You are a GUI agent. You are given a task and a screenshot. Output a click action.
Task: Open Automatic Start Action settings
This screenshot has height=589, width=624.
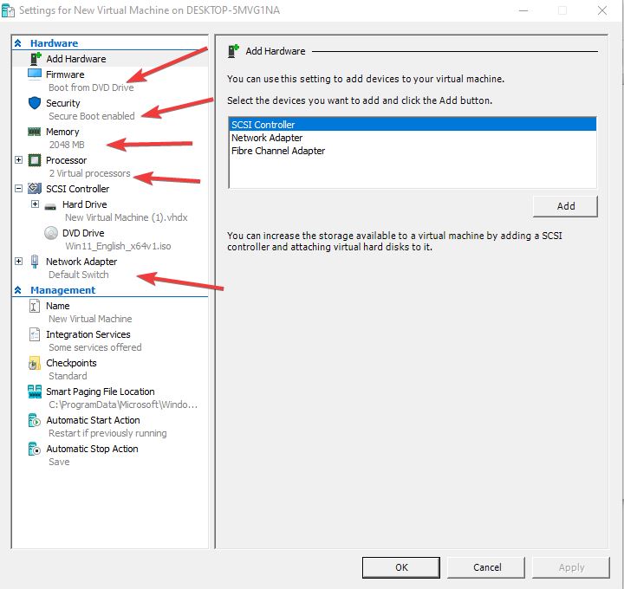coord(93,420)
